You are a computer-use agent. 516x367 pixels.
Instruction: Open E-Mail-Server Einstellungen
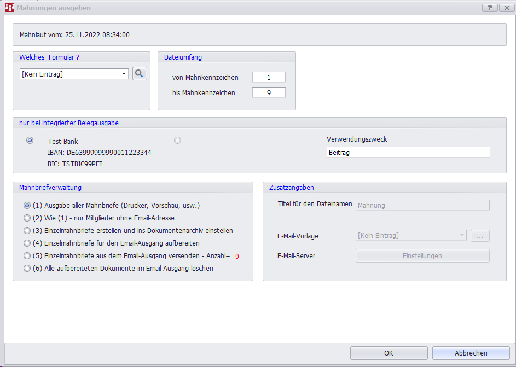422,255
